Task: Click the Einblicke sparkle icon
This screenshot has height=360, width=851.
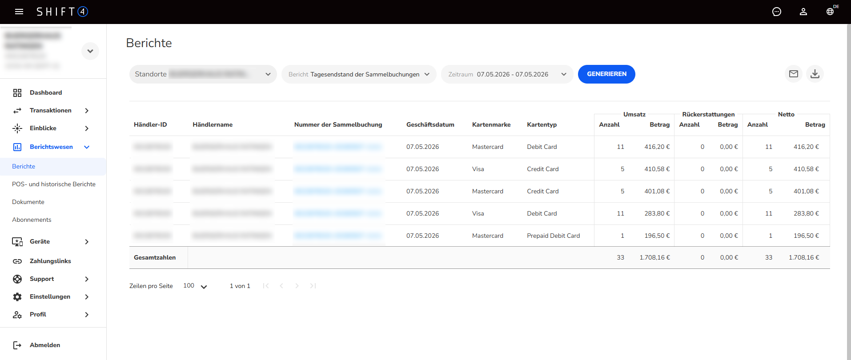Action: click(17, 128)
